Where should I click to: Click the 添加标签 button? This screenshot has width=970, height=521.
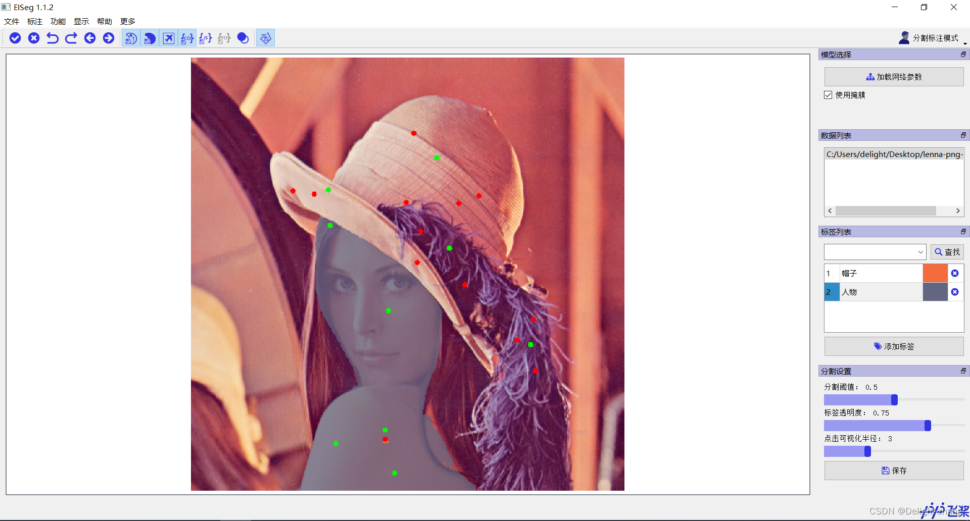point(894,346)
